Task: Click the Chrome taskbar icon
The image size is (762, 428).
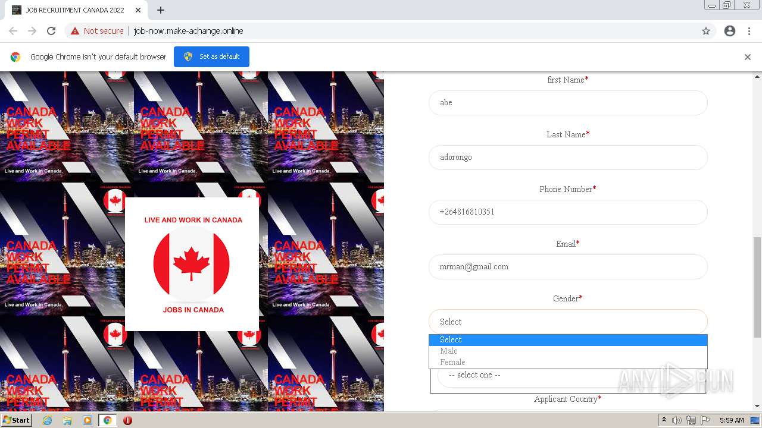Action: point(107,420)
